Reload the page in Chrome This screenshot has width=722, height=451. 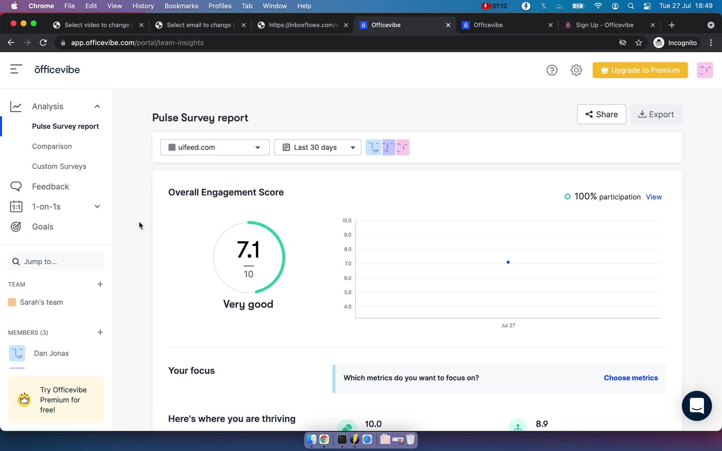point(43,42)
